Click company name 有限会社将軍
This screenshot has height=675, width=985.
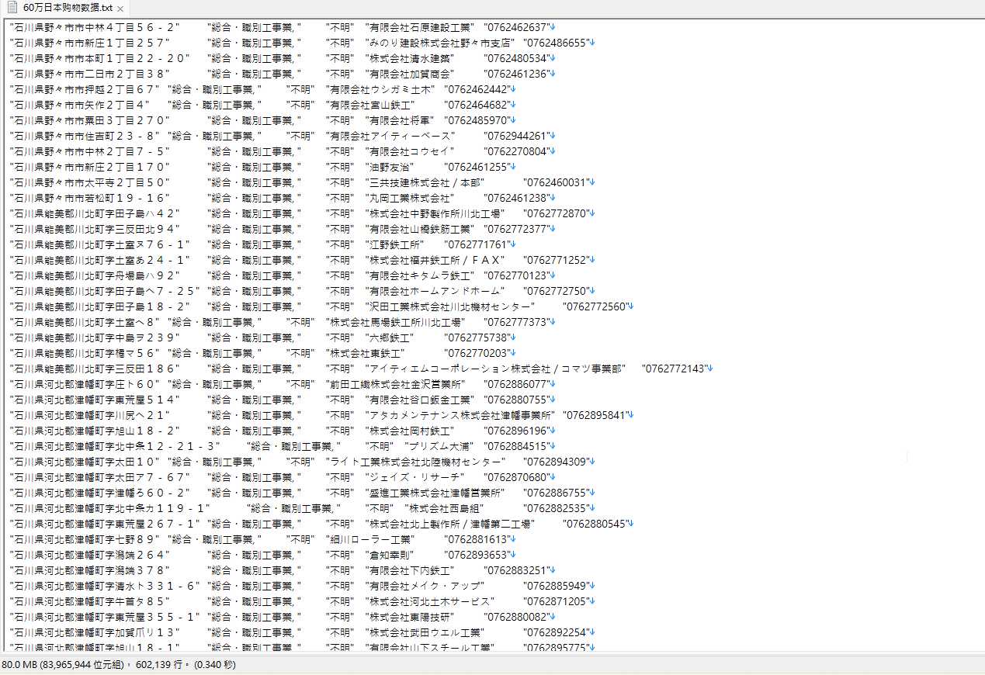click(401, 120)
